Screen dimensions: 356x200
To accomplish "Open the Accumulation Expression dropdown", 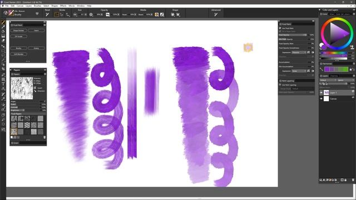I will pos(299,71).
